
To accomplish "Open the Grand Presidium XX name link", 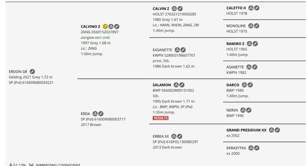I will (246, 130).
